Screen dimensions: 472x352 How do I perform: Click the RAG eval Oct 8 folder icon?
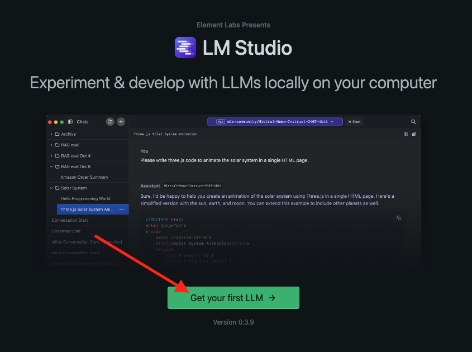tap(57, 167)
